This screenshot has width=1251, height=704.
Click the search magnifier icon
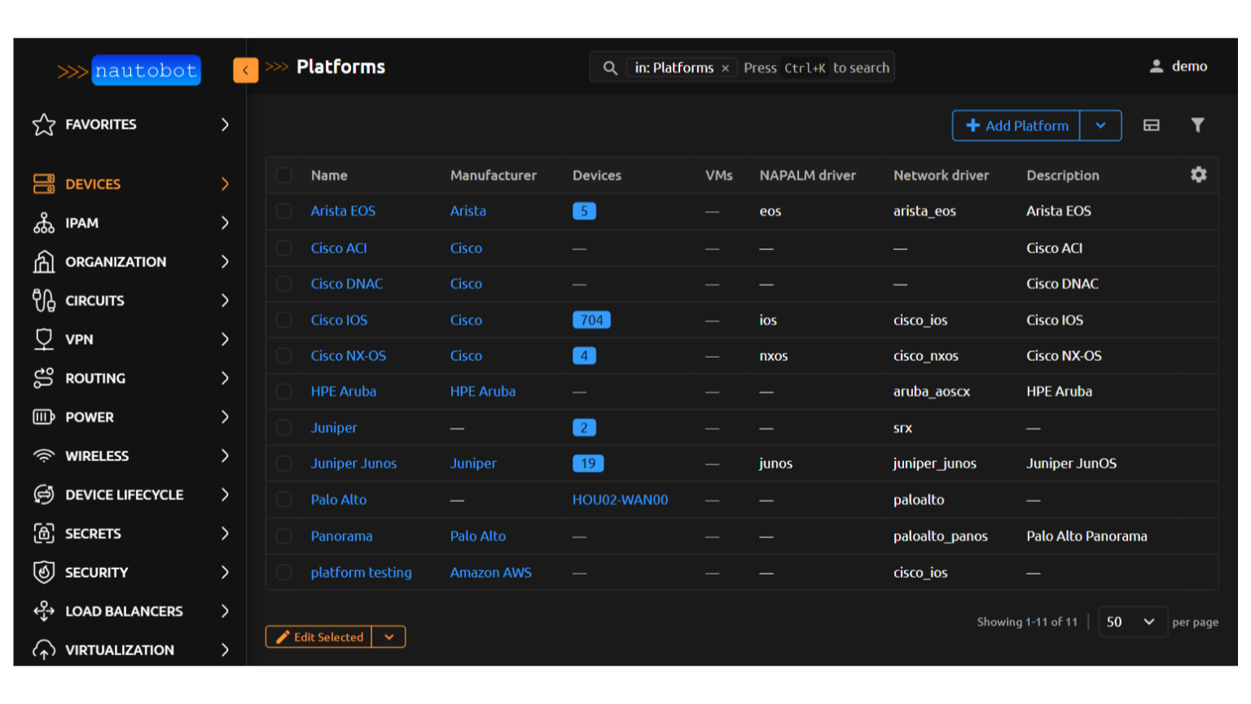point(609,67)
